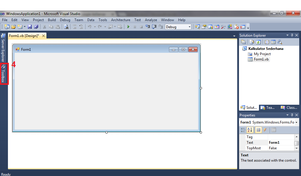Click Refresh icon in Solution Explorer
301x176 pixels.
click(258, 42)
